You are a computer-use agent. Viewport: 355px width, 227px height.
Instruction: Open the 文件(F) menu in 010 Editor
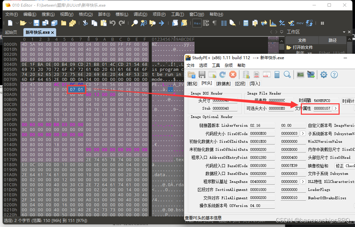tap(12, 14)
